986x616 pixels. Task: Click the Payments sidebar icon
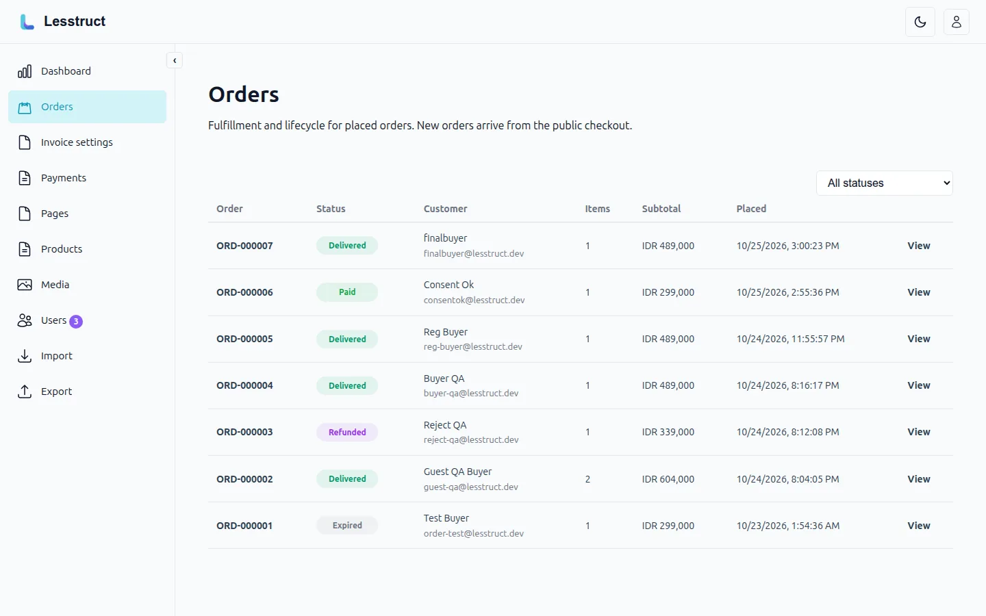[25, 178]
